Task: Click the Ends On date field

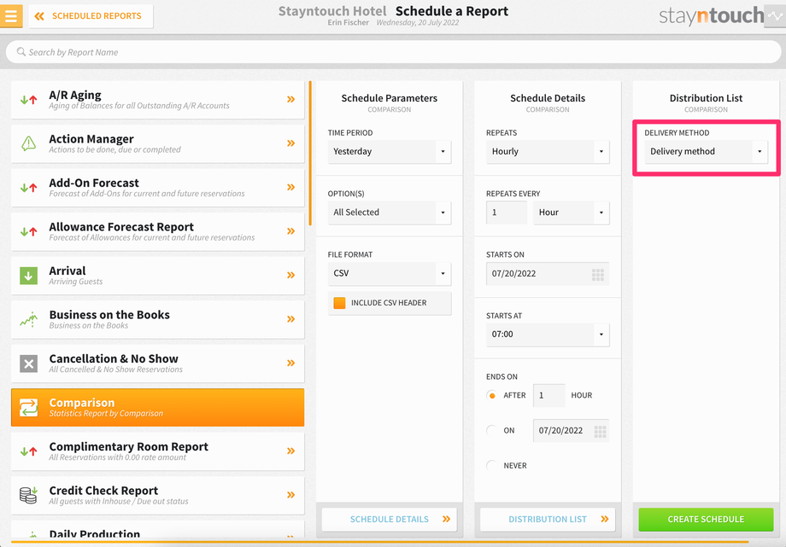Action: (571, 431)
